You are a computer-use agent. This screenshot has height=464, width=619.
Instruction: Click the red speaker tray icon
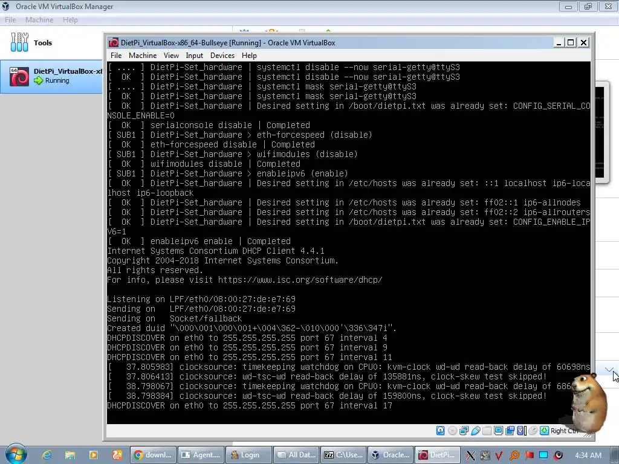point(558,456)
